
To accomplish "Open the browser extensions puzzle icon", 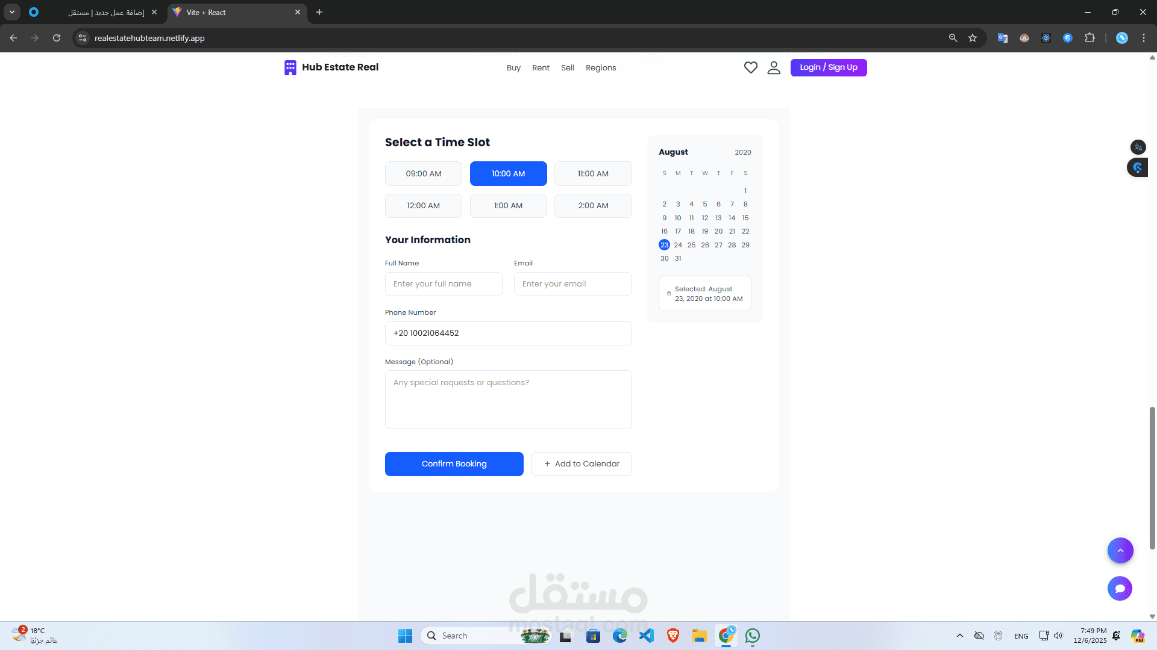I will [1090, 38].
